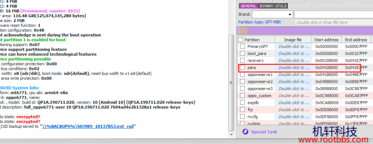The height and width of the screenshot is (144, 373).
Task: Click the purple partition map bar
Action: tap(305, 31)
